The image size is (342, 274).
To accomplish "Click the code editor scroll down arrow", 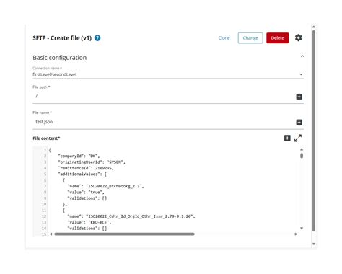I will (302, 229).
